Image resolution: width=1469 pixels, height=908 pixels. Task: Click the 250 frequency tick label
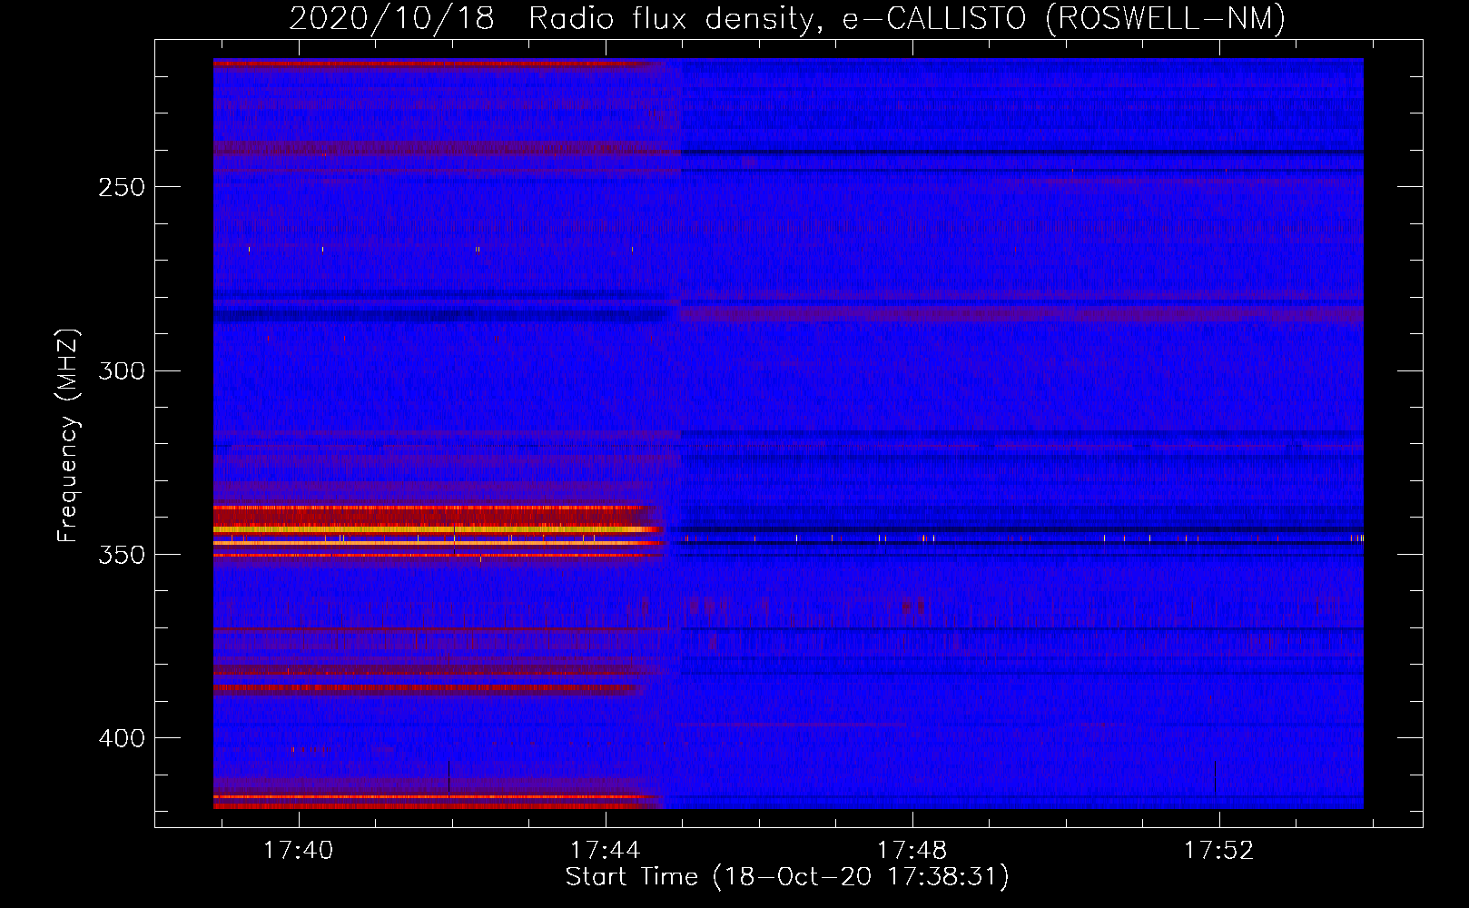coord(122,187)
